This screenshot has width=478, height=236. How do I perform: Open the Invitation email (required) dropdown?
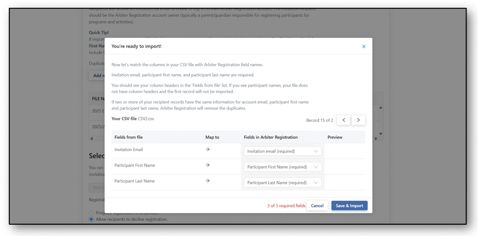282,151
